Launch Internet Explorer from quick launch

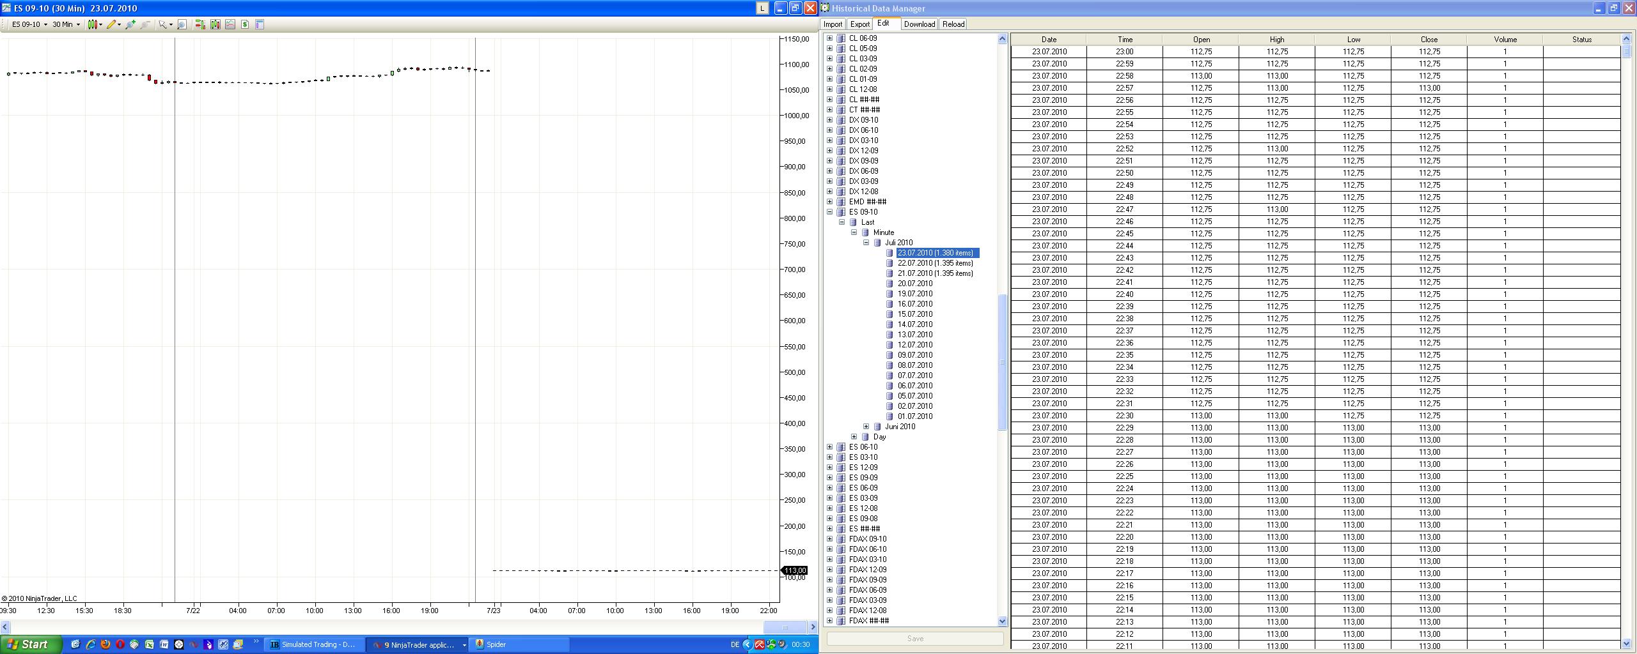click(x=91, y=644)
